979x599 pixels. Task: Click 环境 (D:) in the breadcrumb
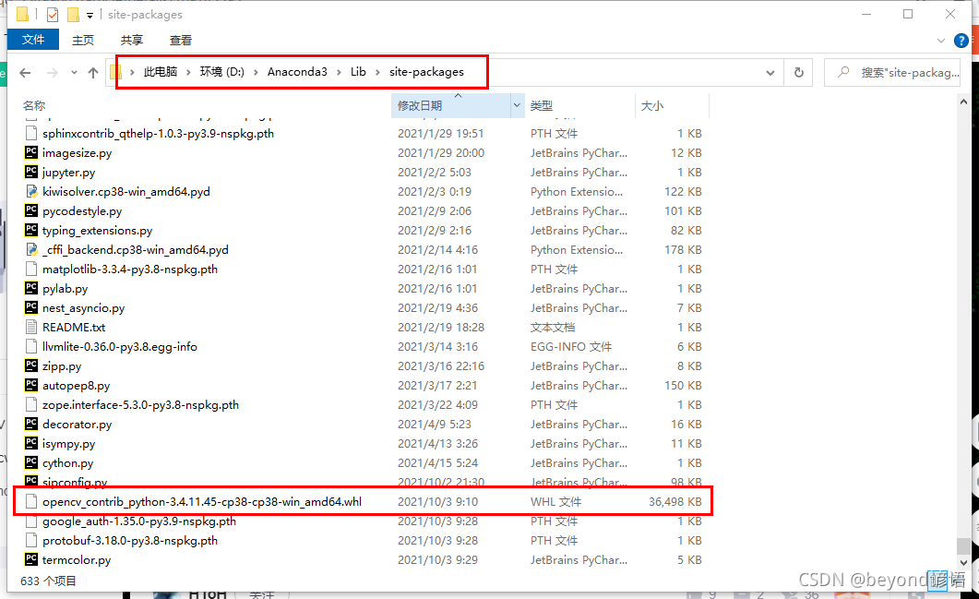click(x=221, y=72)
